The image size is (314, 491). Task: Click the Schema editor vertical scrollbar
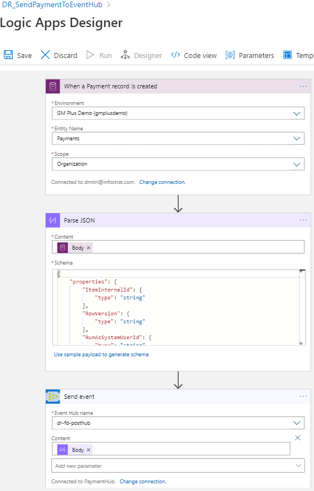pyautogui.click(x=302, y=307)
